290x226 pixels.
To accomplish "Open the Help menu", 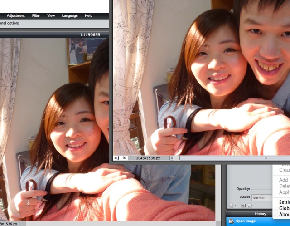I will 88,15.
